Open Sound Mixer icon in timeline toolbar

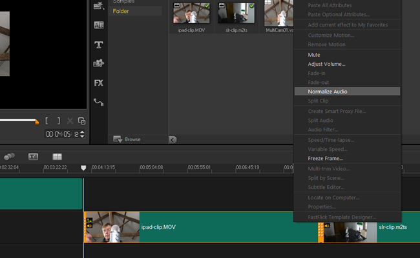pyautogui.click(x=9, y=157)
